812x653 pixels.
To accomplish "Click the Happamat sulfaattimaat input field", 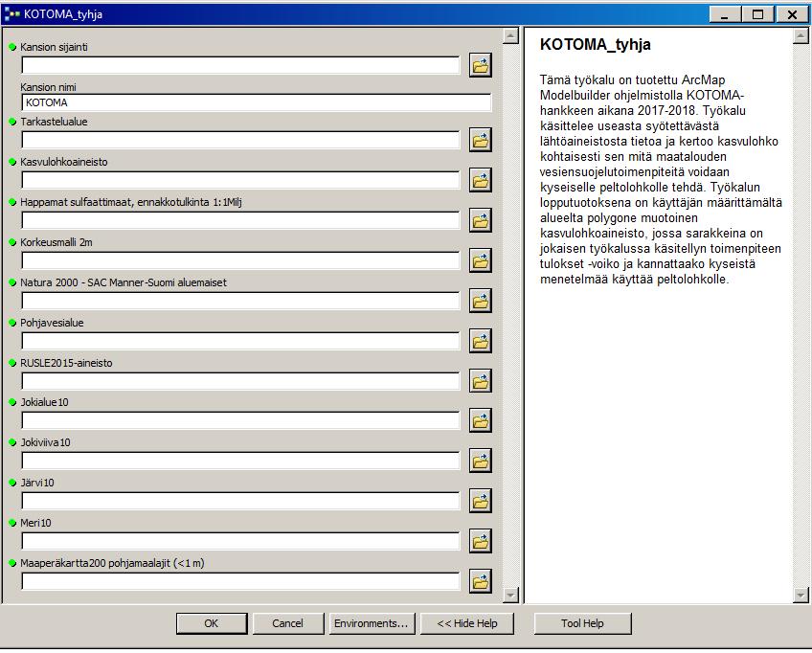I will click(240, 220).
